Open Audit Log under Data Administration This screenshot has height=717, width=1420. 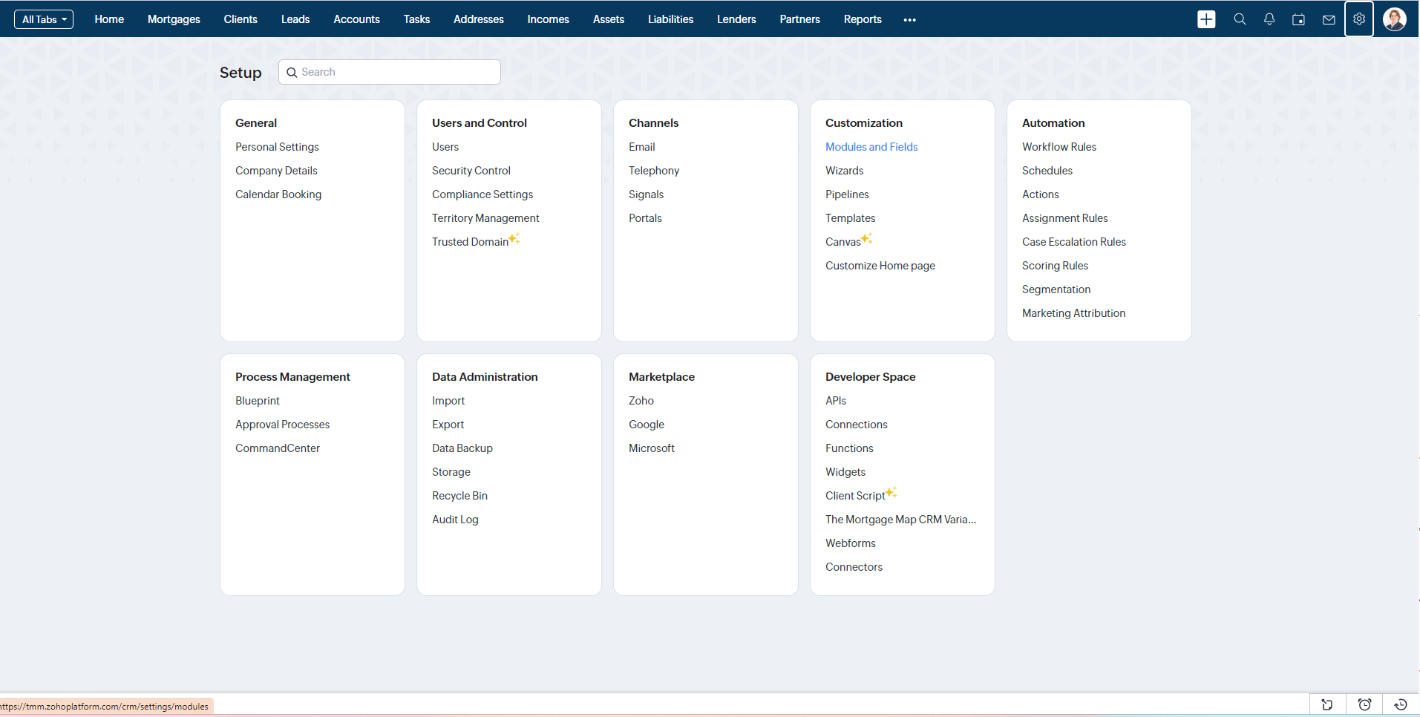click(x=455, y=520)
